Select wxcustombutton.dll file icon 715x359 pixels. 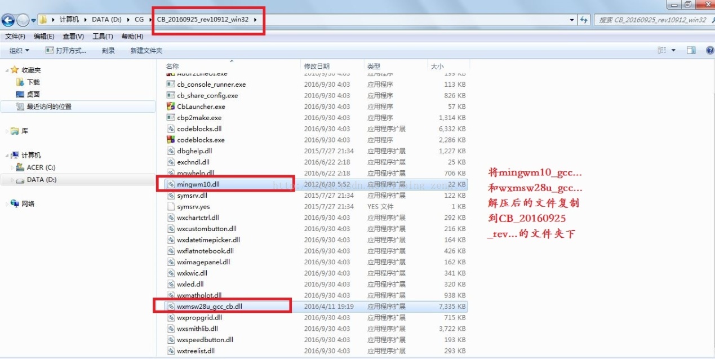171,229
